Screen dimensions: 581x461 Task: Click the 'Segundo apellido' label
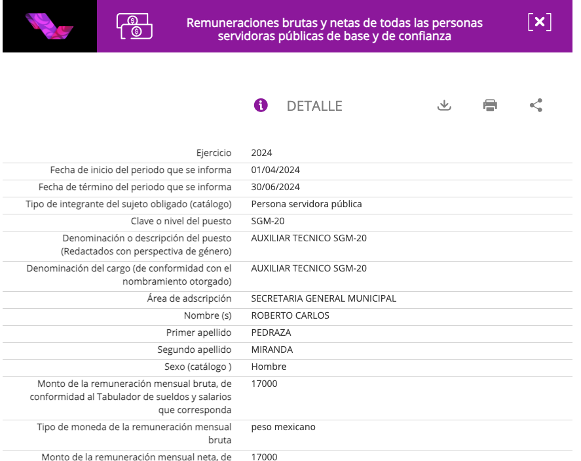[195, 350]
